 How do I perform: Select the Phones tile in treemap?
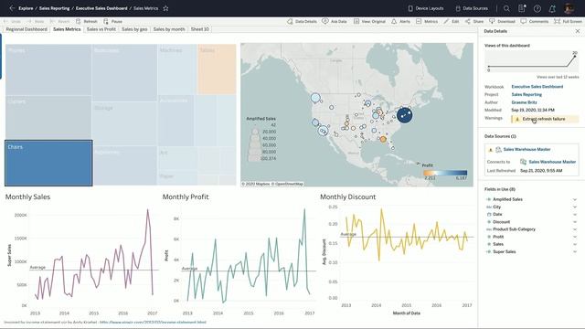[48, 69]
